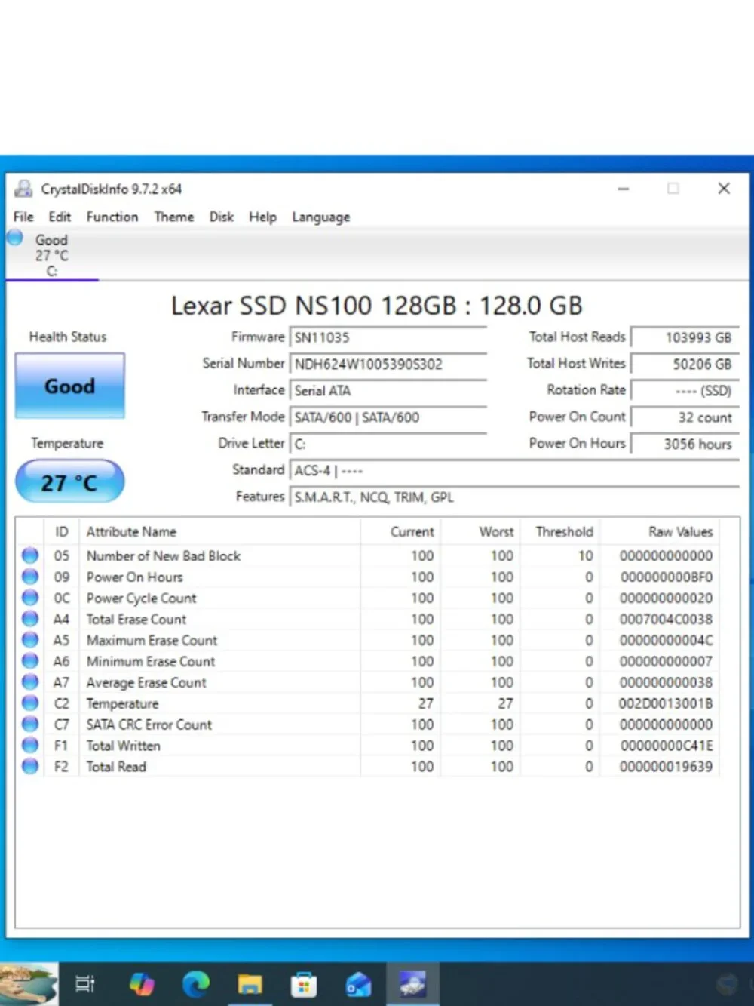Viewport: 754px width, 1006px height.
Task: Click status orb for Power Cycle Count
Action: coord(30,598)
